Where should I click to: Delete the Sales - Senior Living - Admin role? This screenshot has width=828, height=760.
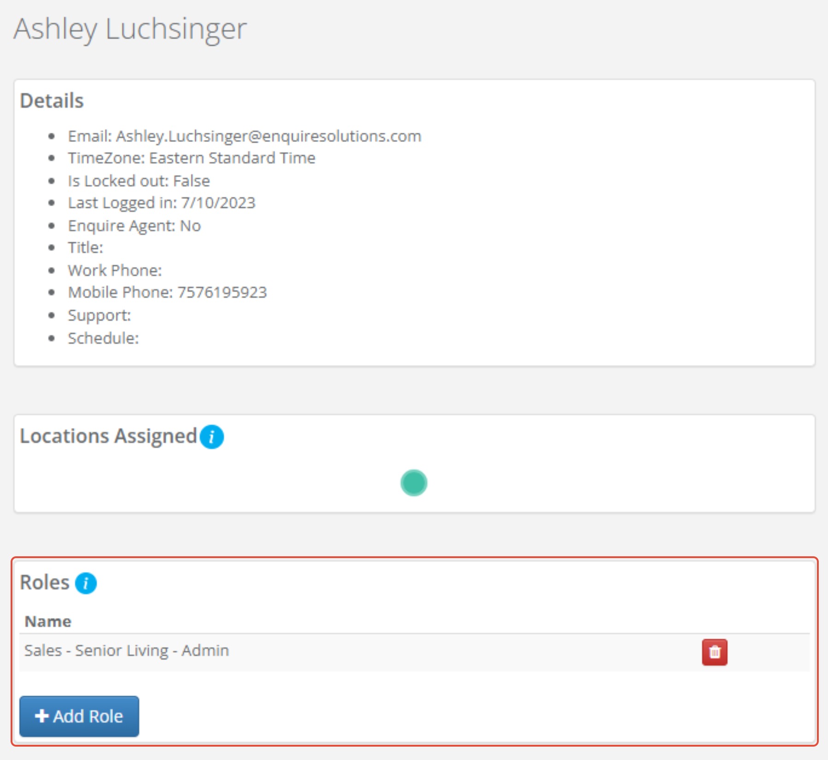click(x=715, y=652)
